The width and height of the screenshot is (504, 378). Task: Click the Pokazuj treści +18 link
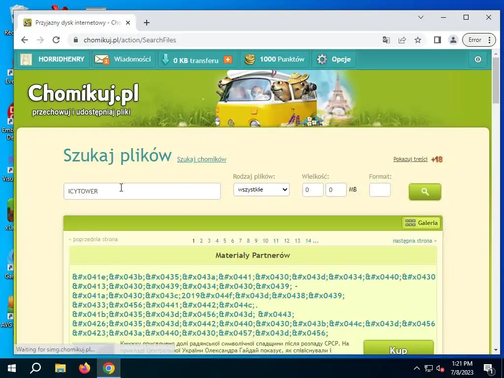point(417,159)
